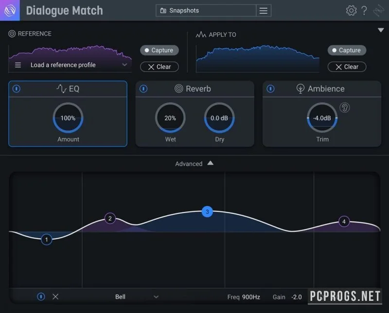Screen dimensions: 389x313
Task: Click the Ambience Trim knob
Action: [322, 118]
